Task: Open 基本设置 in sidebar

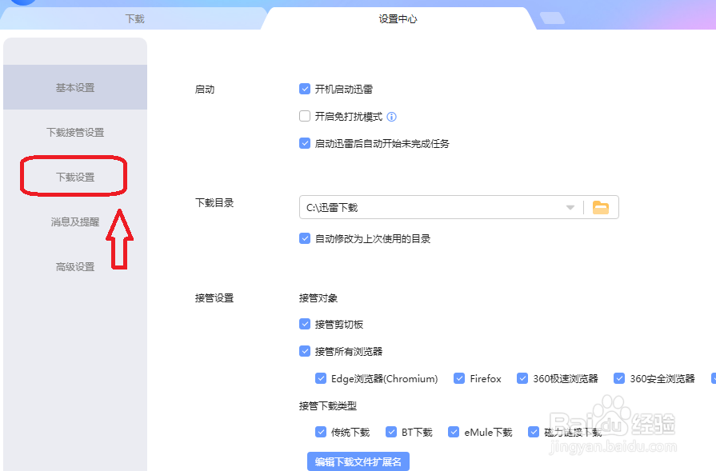Action: (x=75, y=87)
